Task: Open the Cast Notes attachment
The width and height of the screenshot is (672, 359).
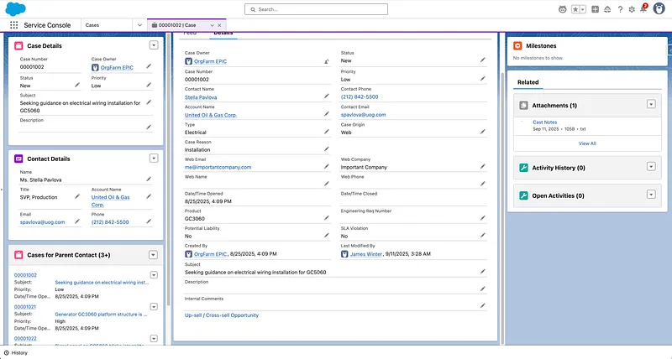Action: click(544, 122)
